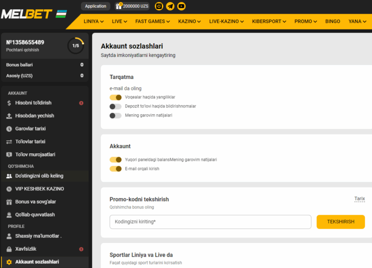
Task: Open the Instagram icon link
Action: click(x=159, y=6)
